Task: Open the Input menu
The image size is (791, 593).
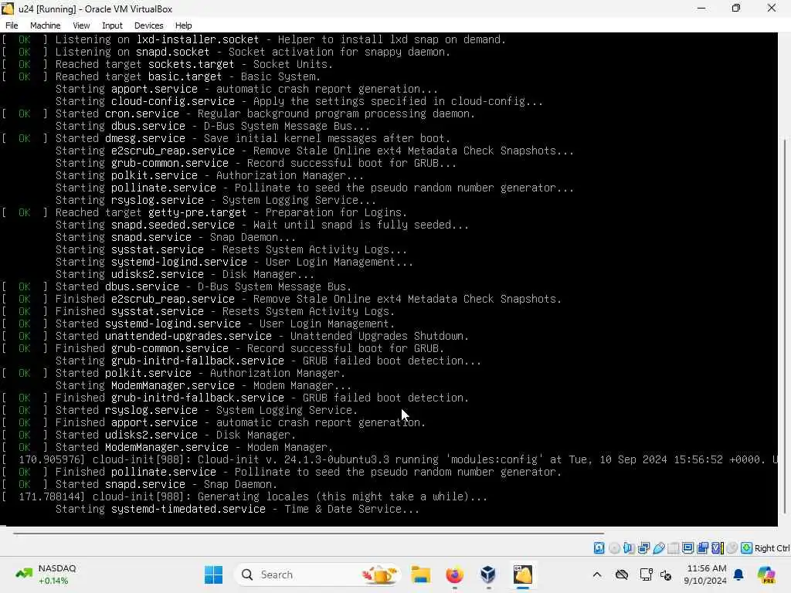Action: pos(112,25)
